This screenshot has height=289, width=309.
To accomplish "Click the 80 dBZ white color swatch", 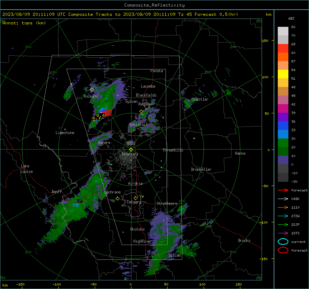I will point(283,31).
